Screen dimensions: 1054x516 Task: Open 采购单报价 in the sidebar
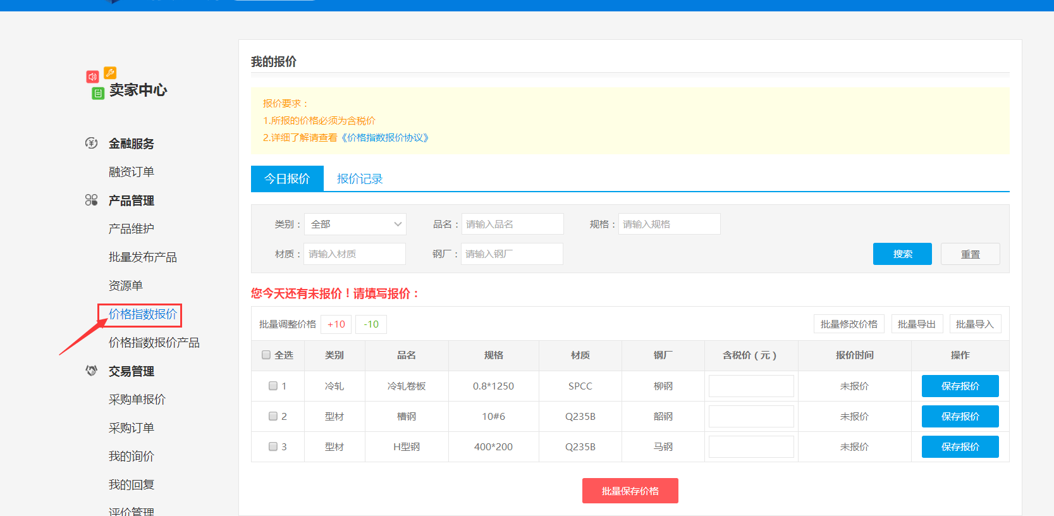coord(137,399)
